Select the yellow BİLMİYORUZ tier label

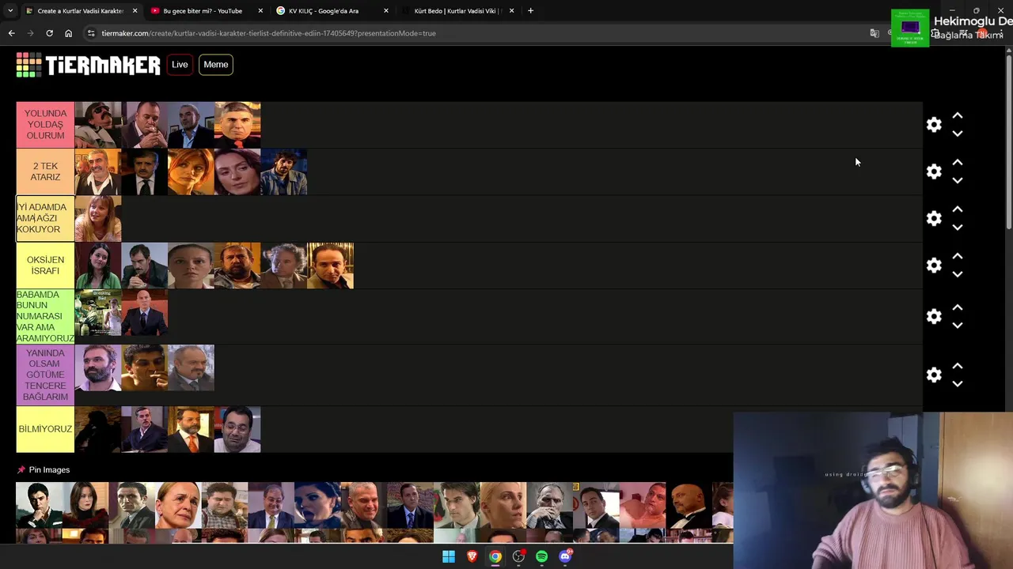(x=45, y=429)
